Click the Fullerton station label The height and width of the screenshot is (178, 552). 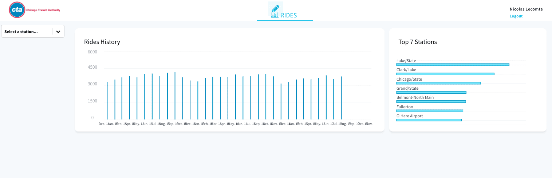(x=405, y=107)
